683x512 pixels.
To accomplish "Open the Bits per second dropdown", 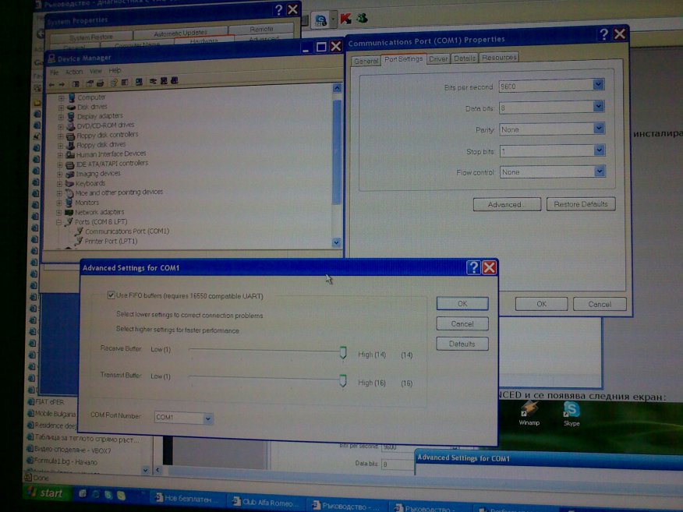I will [x=599, y=86].
